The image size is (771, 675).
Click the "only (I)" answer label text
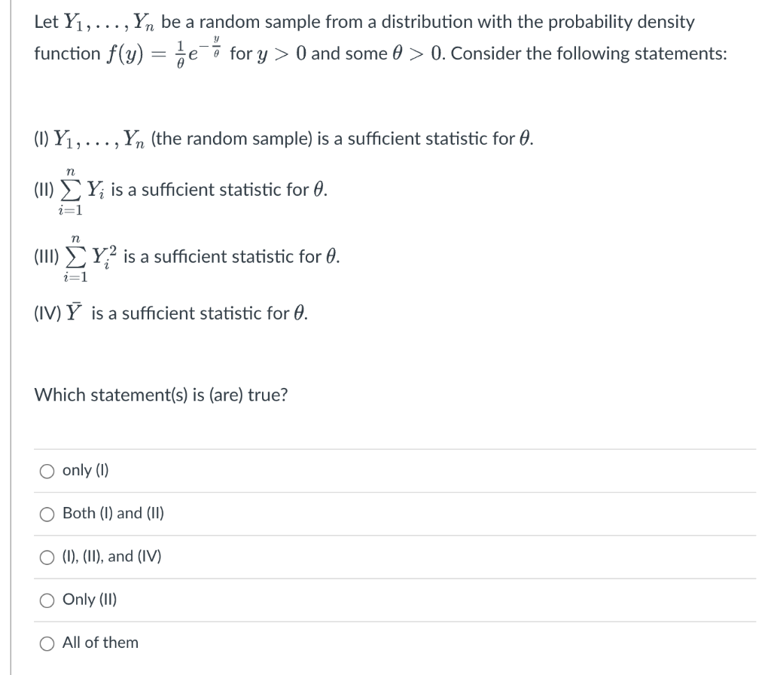click(x=85, y=470)
